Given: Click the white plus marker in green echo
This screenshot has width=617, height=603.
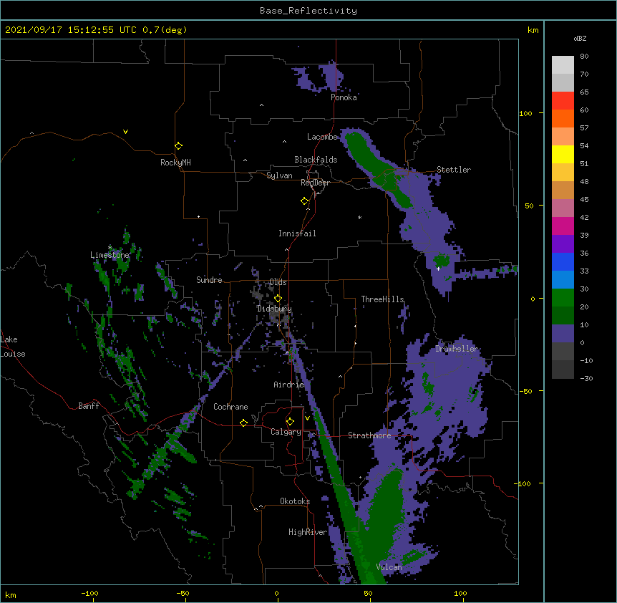Looking at the screenshot, I should (x=438, y=269).
